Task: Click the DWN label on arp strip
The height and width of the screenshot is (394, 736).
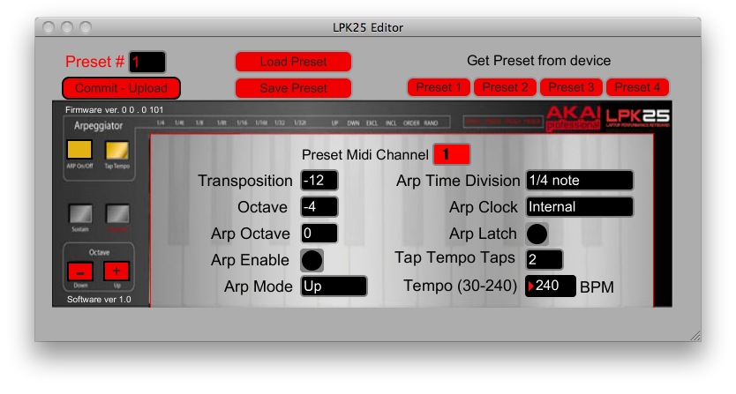Action: click(353, 123)
